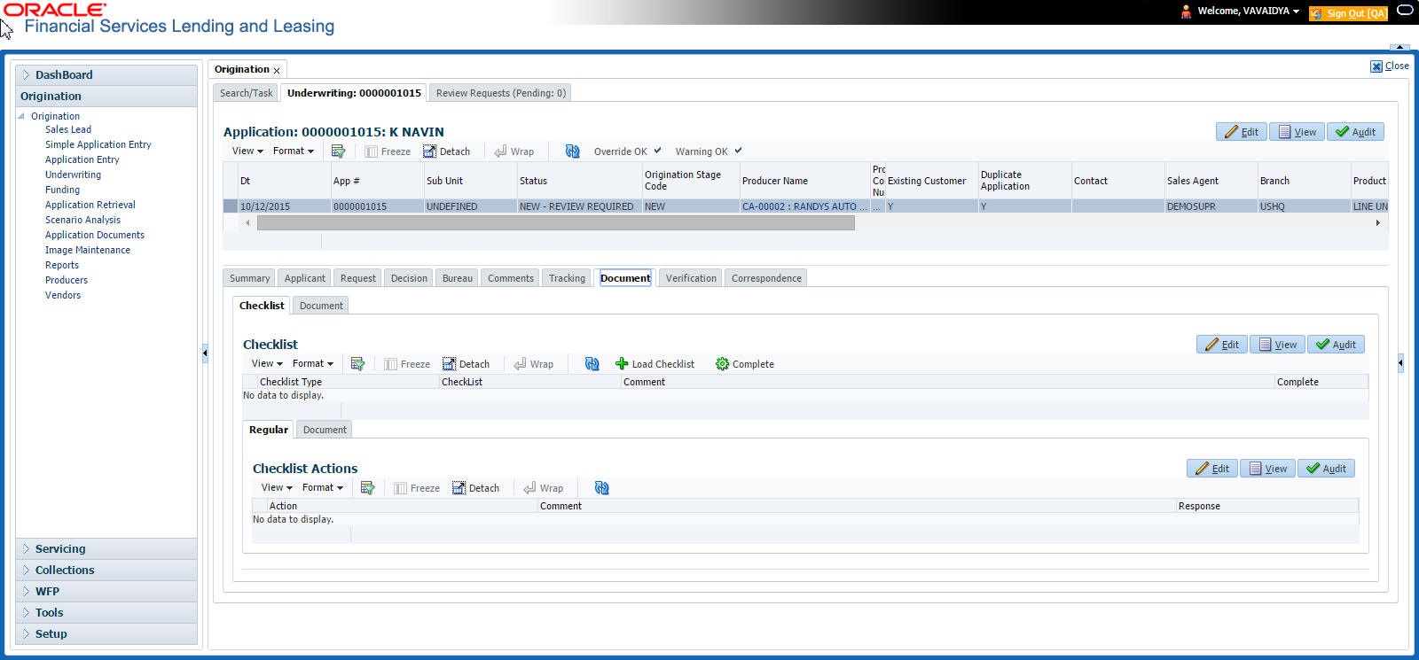1419x660 pixels.
Task: Detach the Checklist table
Action: click(466, 364)
